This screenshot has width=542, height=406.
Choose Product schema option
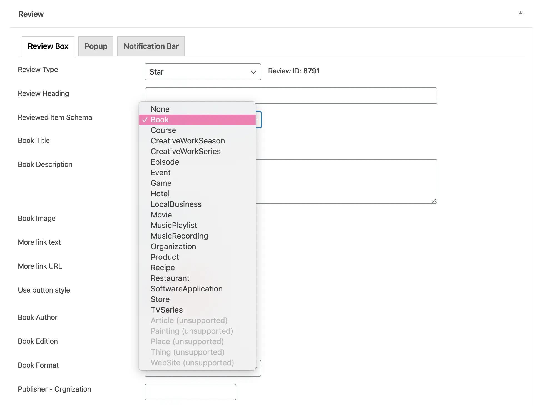(197, 257)
